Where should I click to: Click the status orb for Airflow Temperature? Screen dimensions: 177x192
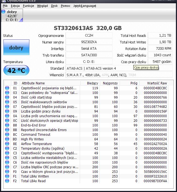tap(7, 144)
